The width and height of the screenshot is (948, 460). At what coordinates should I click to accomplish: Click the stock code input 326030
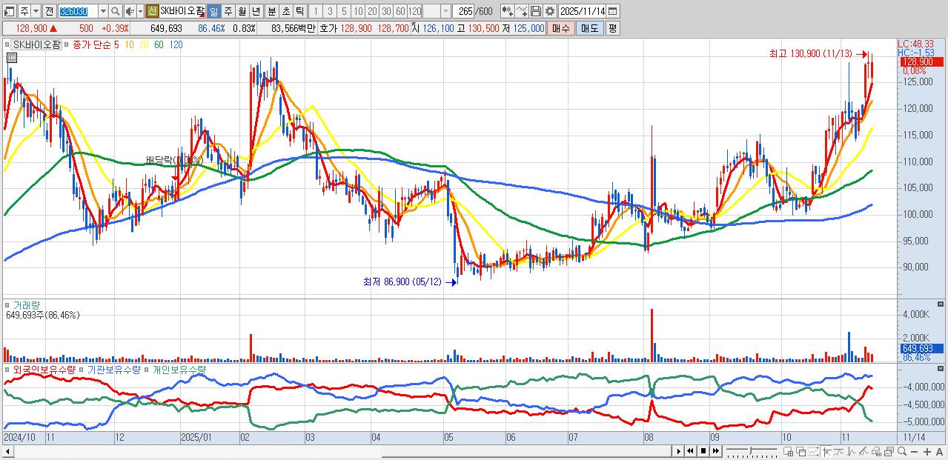(79, 12)
